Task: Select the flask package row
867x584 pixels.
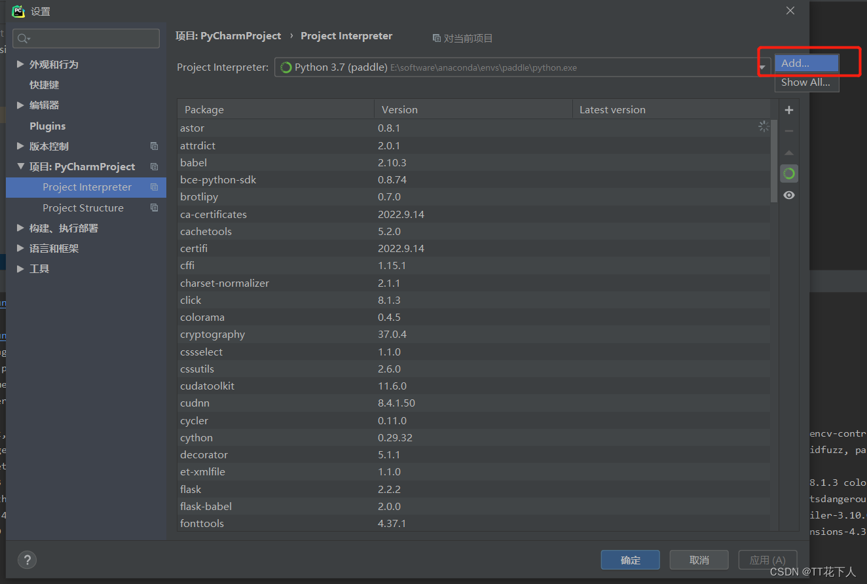Action: [x=473, y=489]
